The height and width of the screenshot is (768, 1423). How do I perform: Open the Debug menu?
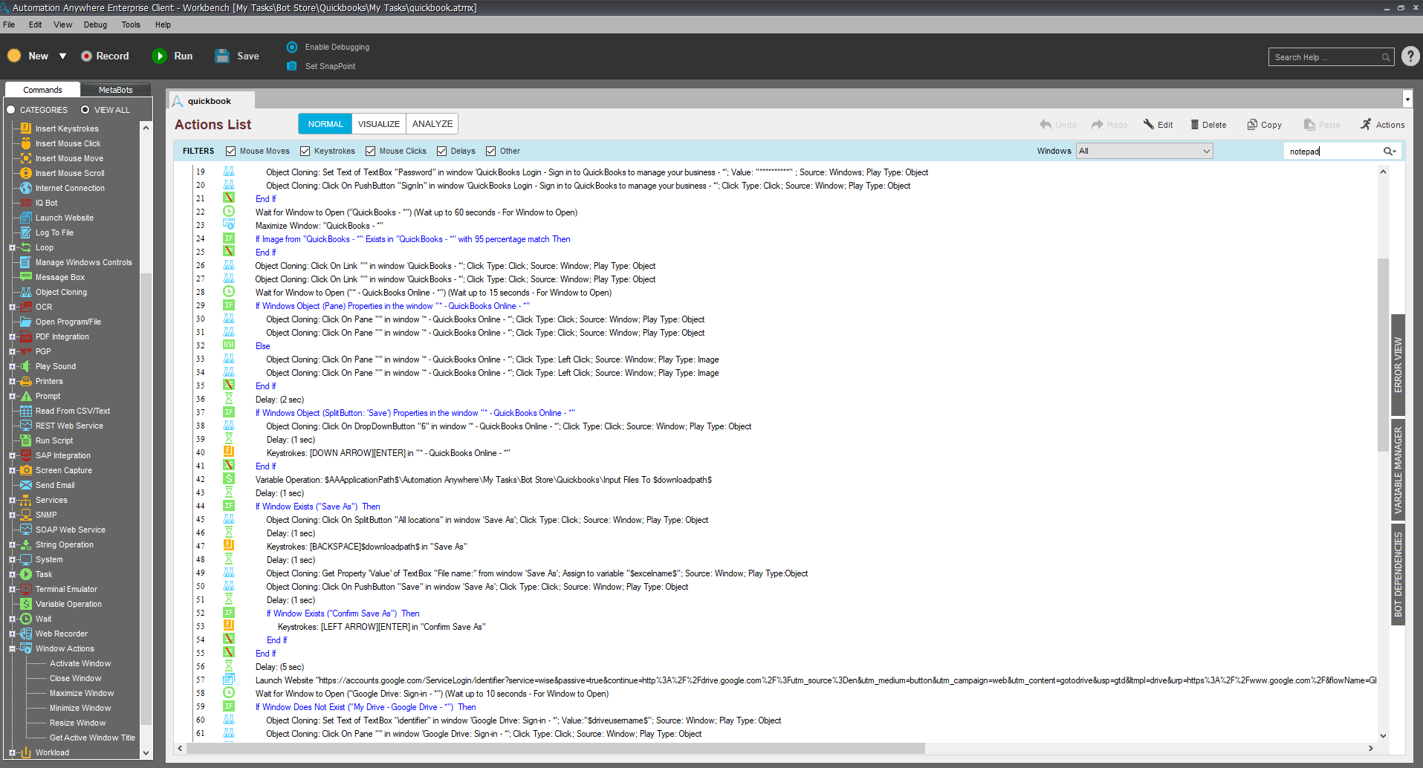click(95, 25)
